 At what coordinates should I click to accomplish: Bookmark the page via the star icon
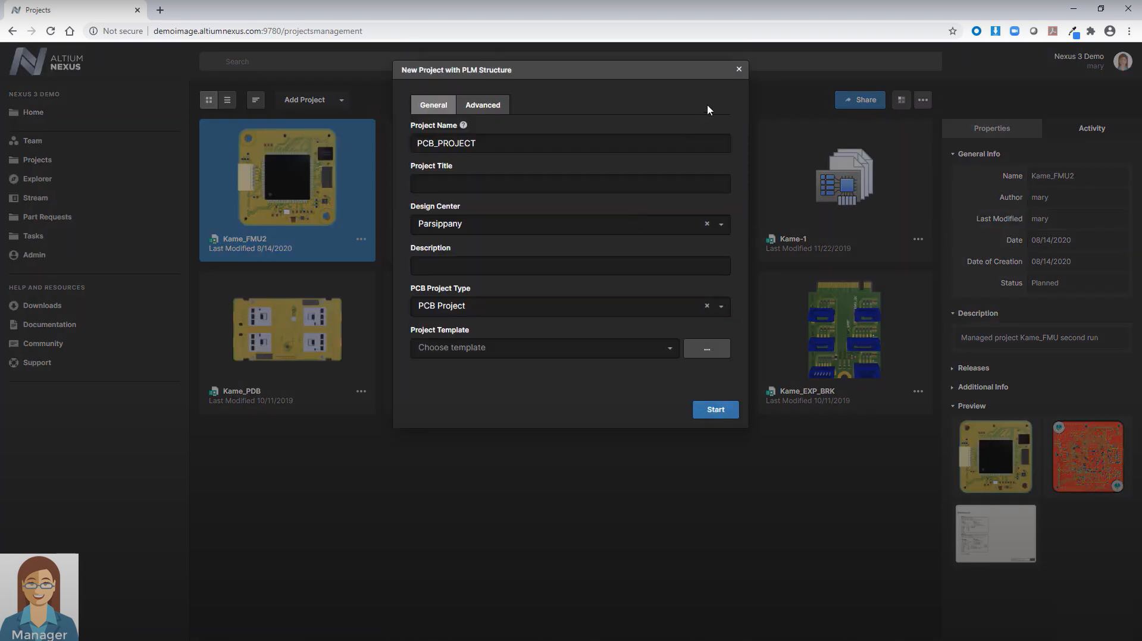(x=953, y=31)
